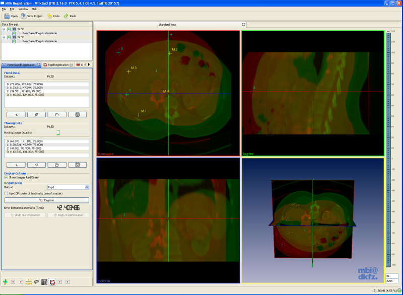Click the lasso segmentation icon in bottom toolbar
This screenshot has height=295, width=403.
pyautogui.click(x=36, y=282)
